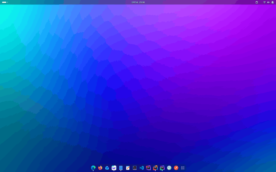Open PhpStorm IDE from dock
The width and height of the screenshot is (276, 172).
tap(148, 168)
